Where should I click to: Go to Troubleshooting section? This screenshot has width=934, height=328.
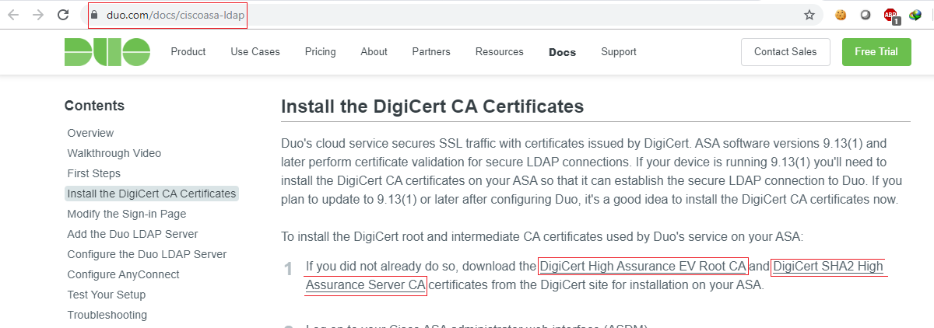107,315
